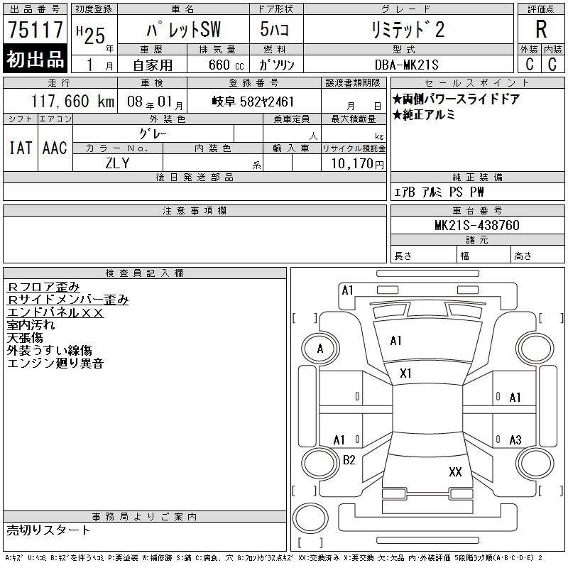The width and height of the screenshot is (568, 568).
Task: Select displacement 660 cc
Action: (226, 65)
